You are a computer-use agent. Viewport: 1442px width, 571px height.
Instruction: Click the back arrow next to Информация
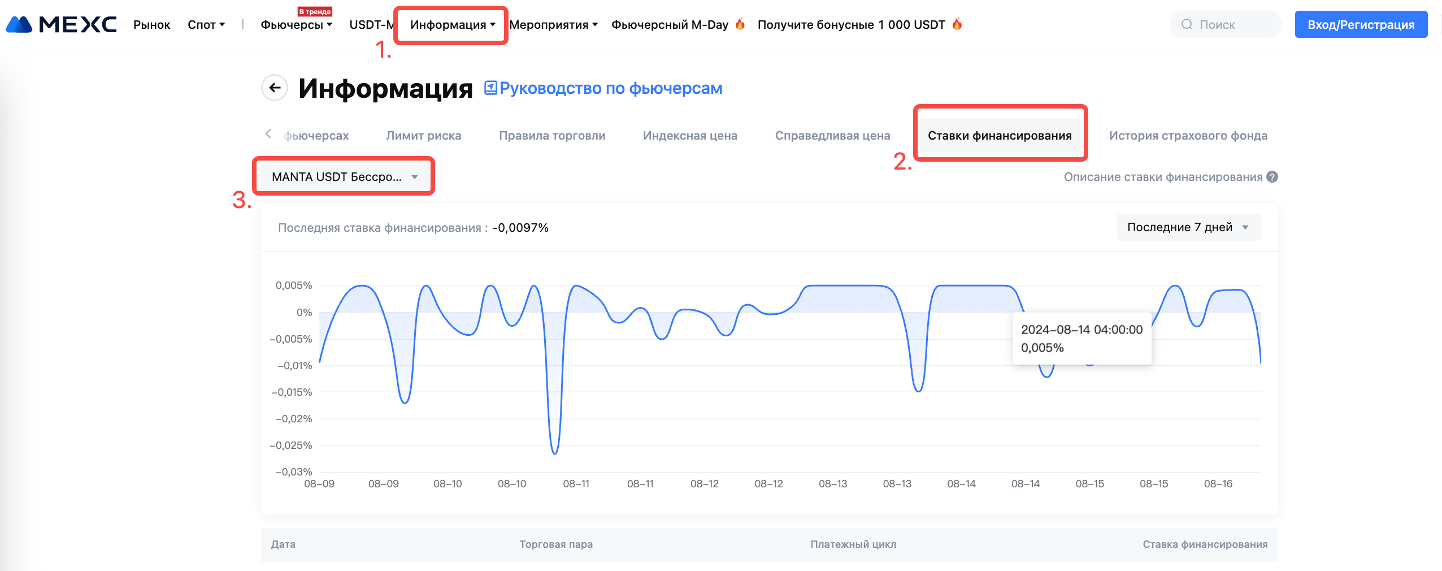(275, 88)
